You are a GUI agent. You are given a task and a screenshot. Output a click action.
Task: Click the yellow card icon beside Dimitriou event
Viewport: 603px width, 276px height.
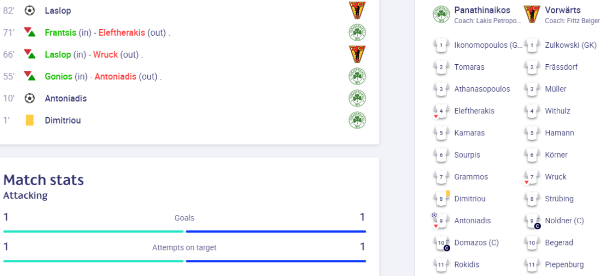(30, 120)
